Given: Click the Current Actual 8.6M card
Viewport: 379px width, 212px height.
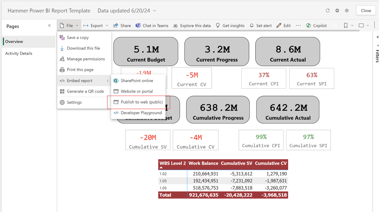Looking at the screenshot, I should tap(288, 51).
